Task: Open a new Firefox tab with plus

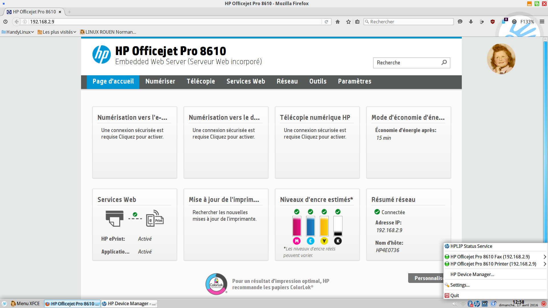Action: 69,12
